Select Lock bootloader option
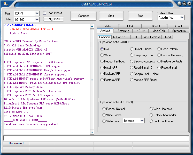The height and width of the screenshot is (155, 193). 151,121
